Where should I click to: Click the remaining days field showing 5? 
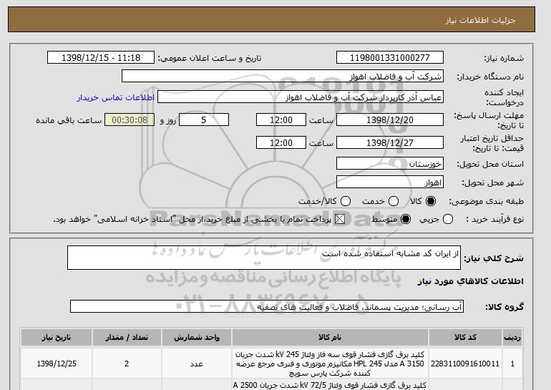(x=204, y=120)
